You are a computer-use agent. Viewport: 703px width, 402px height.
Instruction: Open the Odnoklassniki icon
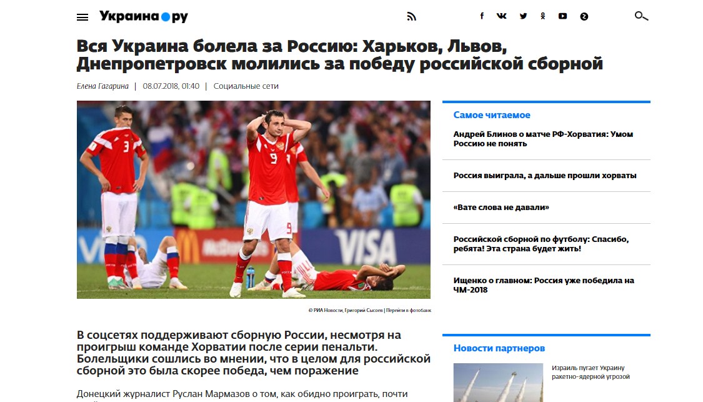(543, 16)
